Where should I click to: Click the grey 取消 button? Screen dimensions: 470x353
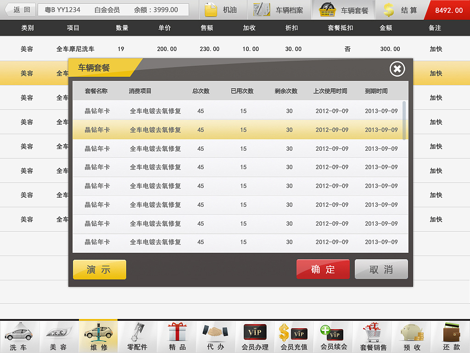(x=381, y=269)
